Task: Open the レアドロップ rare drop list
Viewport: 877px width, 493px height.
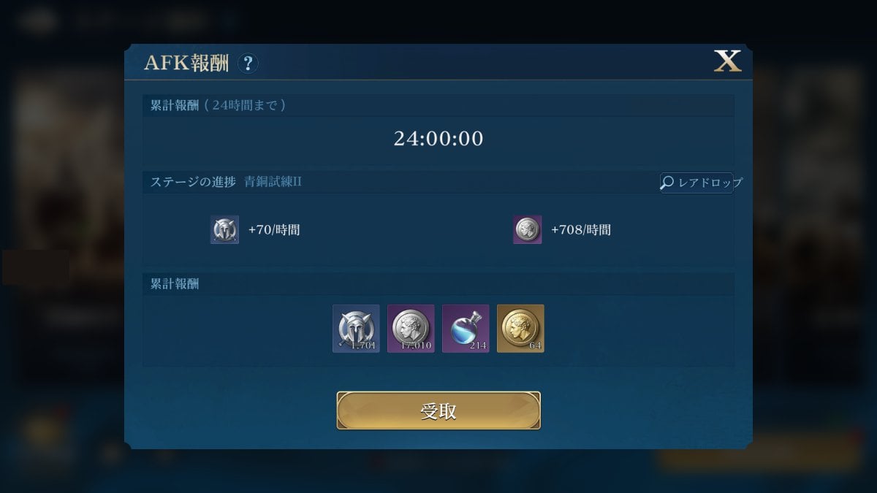Action: click(701, 183)
